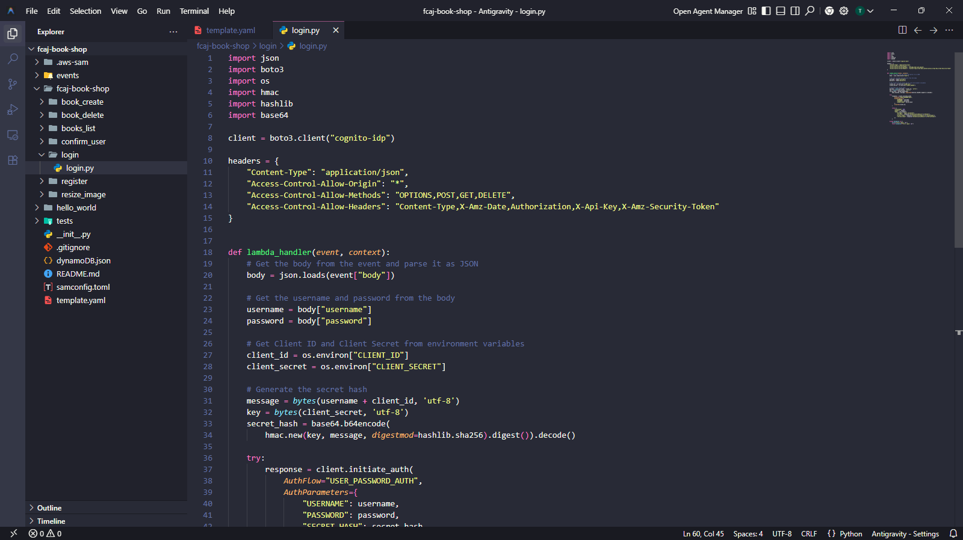Toggle primary sidebar visibility
Image resolution: width=963 pixels, height=540 pixels.
point(766,11)
